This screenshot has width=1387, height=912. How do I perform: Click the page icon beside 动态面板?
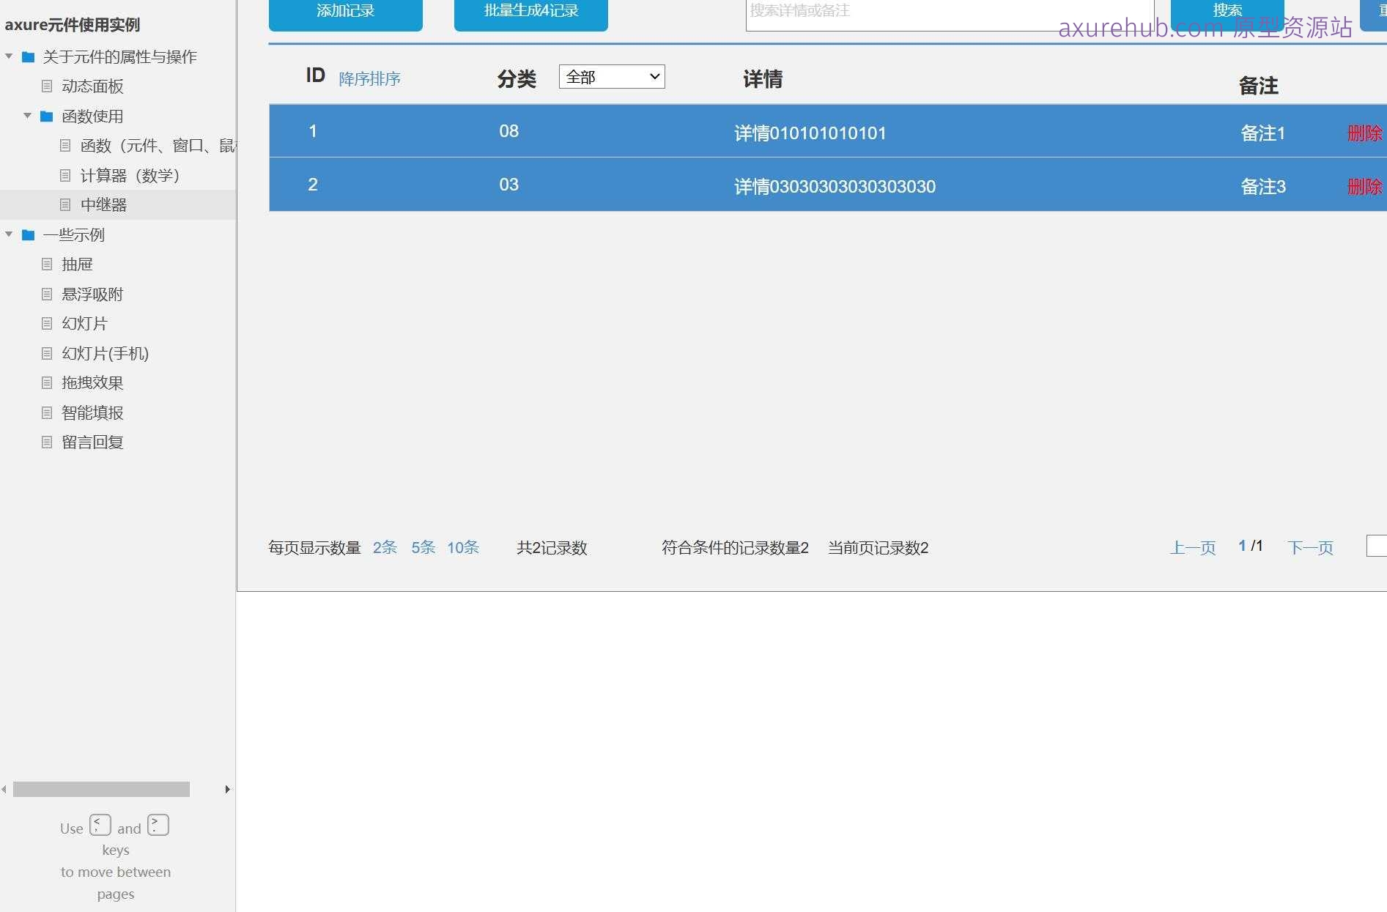(46, 86)
